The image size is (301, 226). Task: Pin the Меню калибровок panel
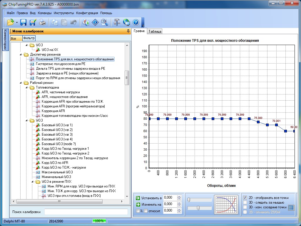click(x=128, y=31)
